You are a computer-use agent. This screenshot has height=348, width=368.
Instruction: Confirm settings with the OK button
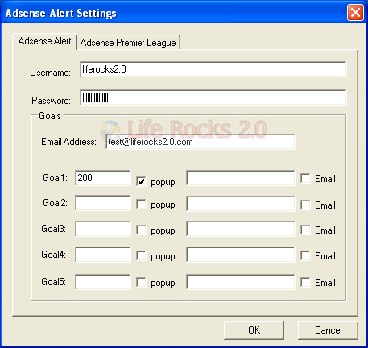pyautogui.click(x=254, y=330)
